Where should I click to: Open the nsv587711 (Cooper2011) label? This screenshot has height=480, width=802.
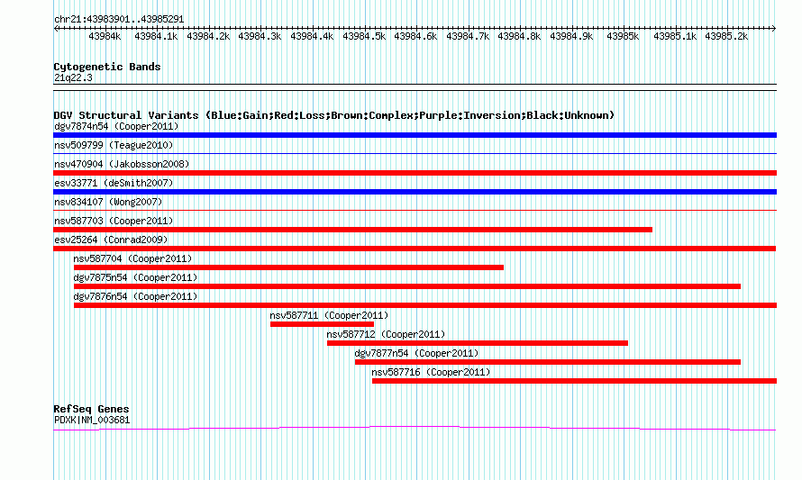coord(329,315)
